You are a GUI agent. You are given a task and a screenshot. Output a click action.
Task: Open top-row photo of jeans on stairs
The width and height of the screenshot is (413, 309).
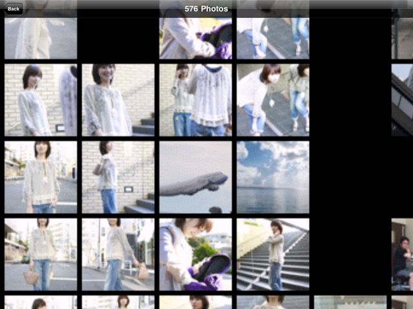point(273,39)
